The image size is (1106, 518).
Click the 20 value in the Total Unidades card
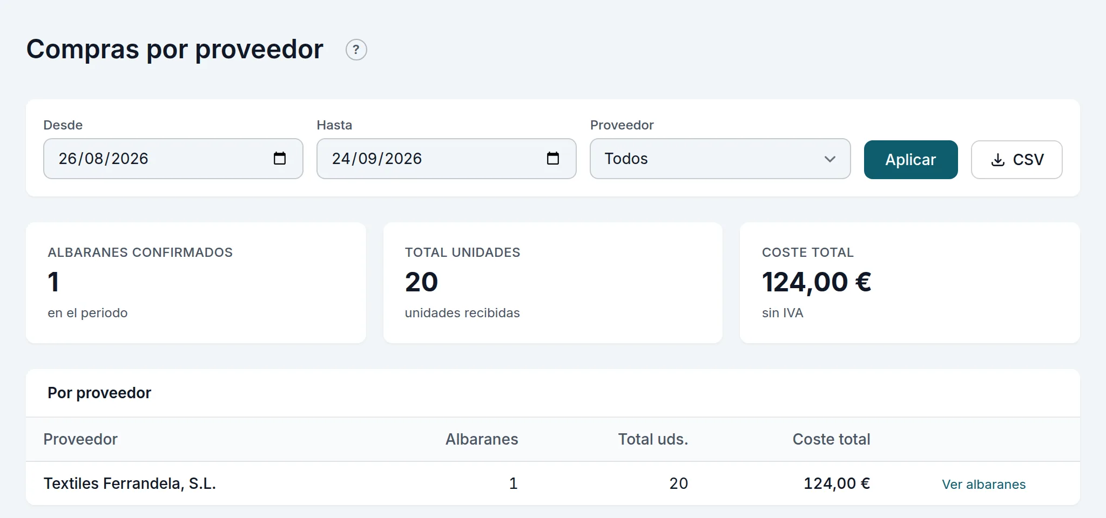coord(421,282)
